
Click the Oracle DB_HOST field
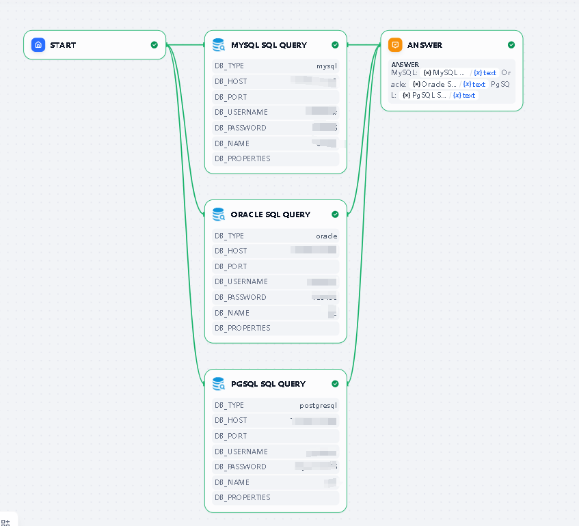[x=275, y=251]
